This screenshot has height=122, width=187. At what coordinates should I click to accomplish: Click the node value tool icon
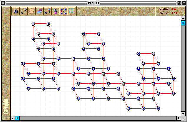coord(55,11)
